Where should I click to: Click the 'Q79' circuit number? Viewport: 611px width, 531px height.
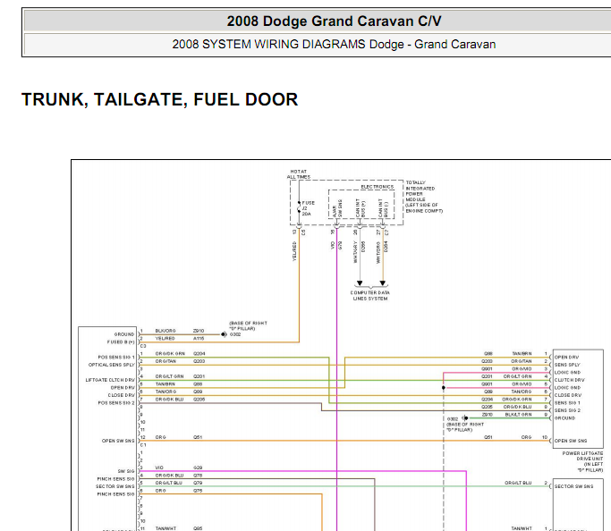point(198,483)
